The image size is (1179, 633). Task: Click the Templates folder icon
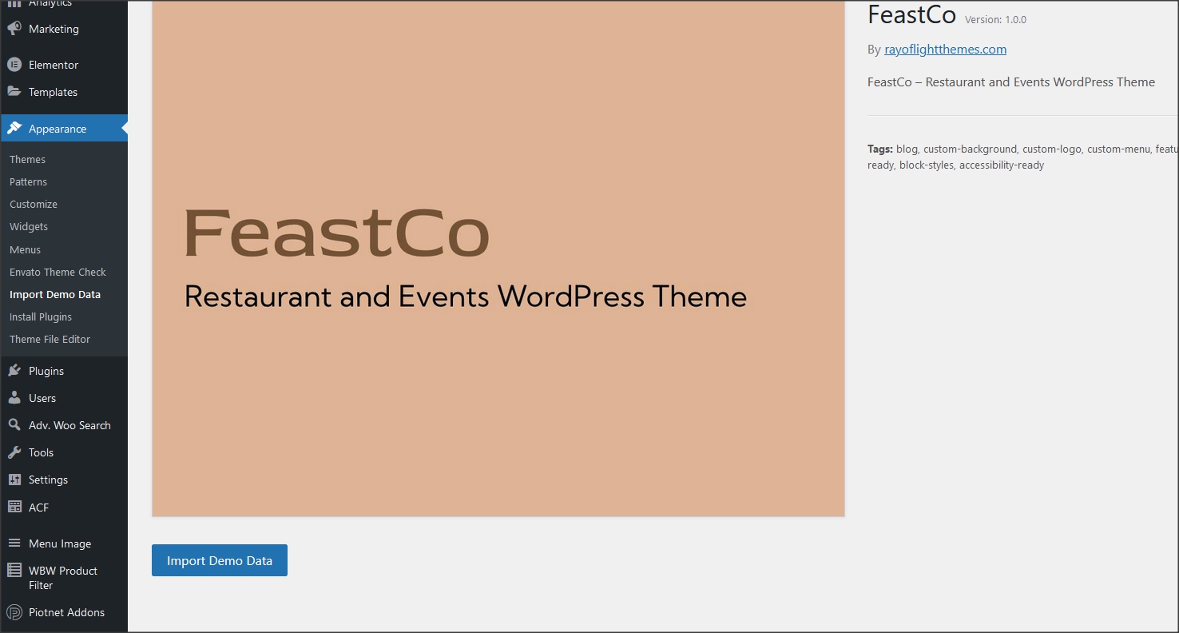coord(14,92)
